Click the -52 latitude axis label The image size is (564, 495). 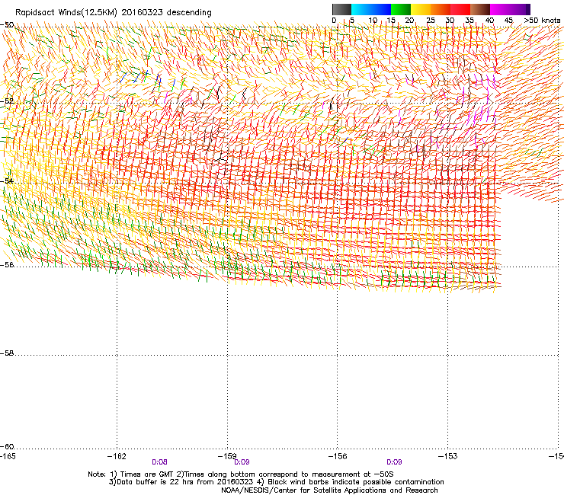tap(7, 101)
